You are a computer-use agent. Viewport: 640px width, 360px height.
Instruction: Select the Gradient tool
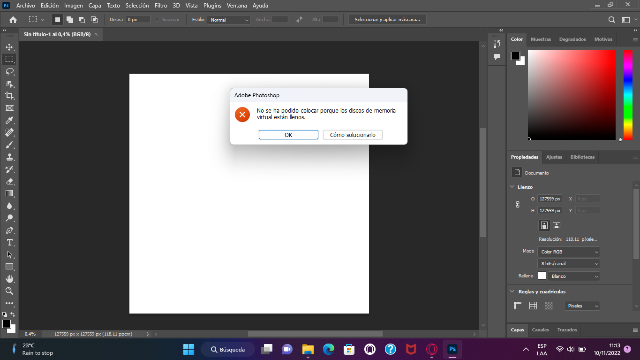[9, 193]
